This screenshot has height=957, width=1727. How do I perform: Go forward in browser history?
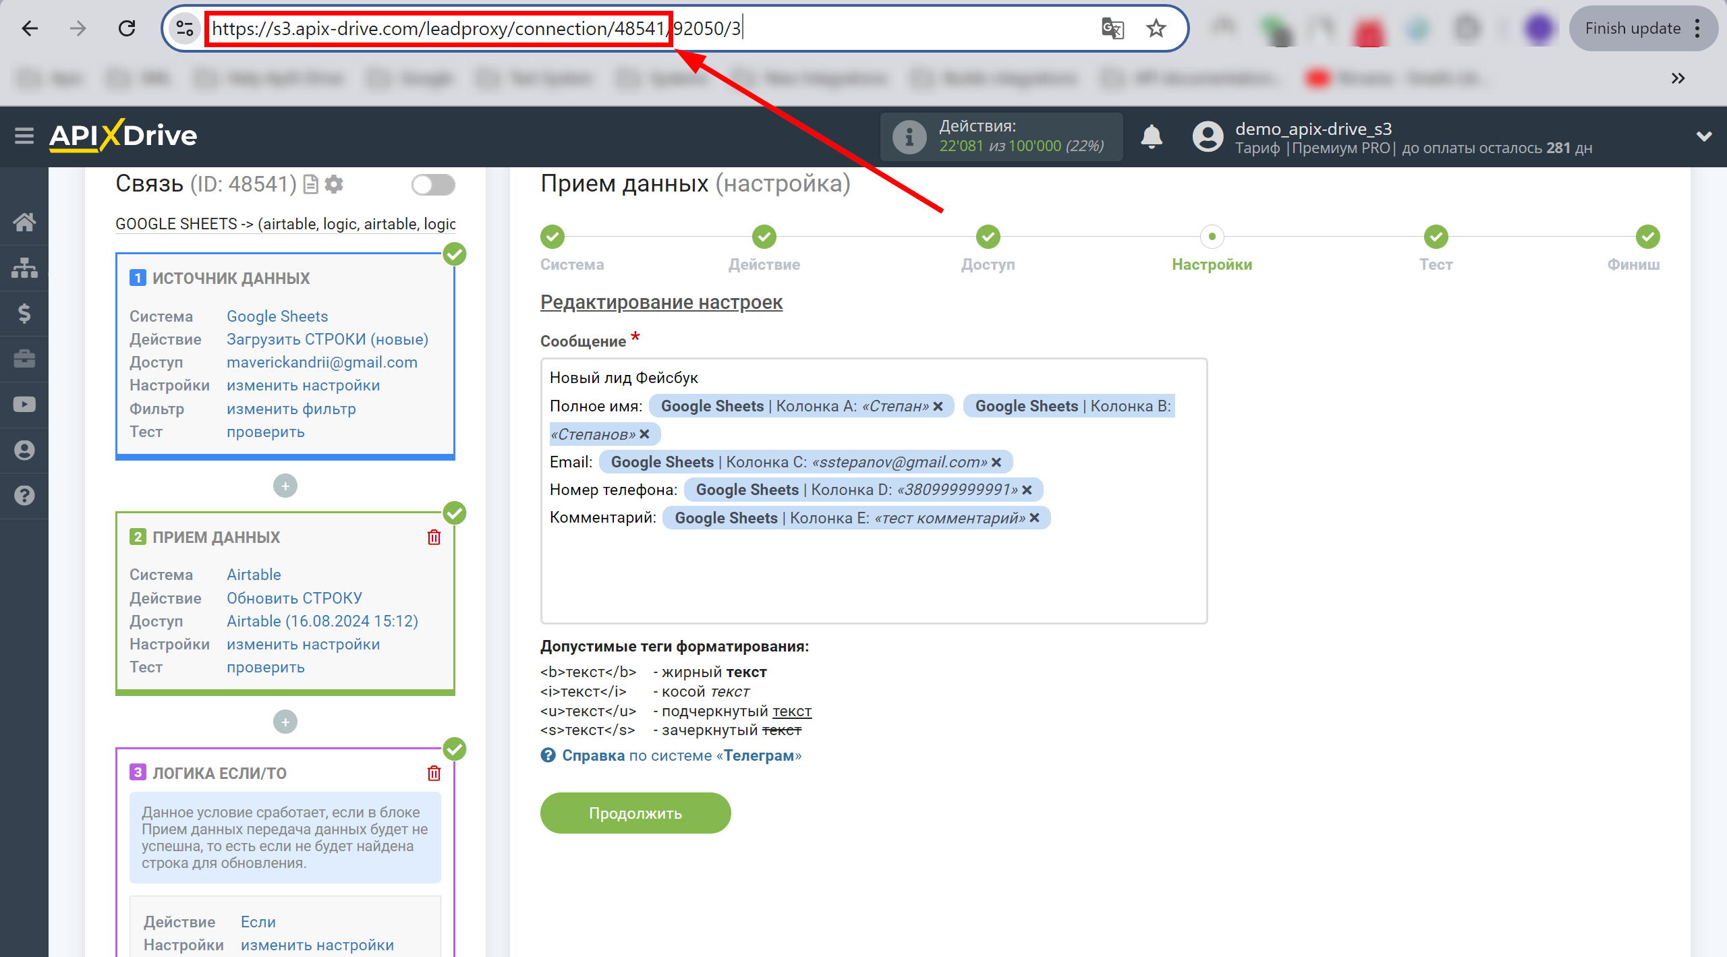tap(78, 28)
